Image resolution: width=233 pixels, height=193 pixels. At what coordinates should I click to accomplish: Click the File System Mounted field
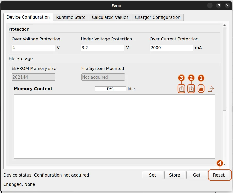[x=103, y=77]
